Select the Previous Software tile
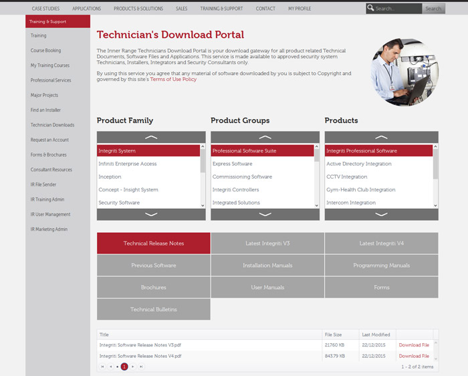Viewport: 468px width, 376px height. tap(154, 265)
